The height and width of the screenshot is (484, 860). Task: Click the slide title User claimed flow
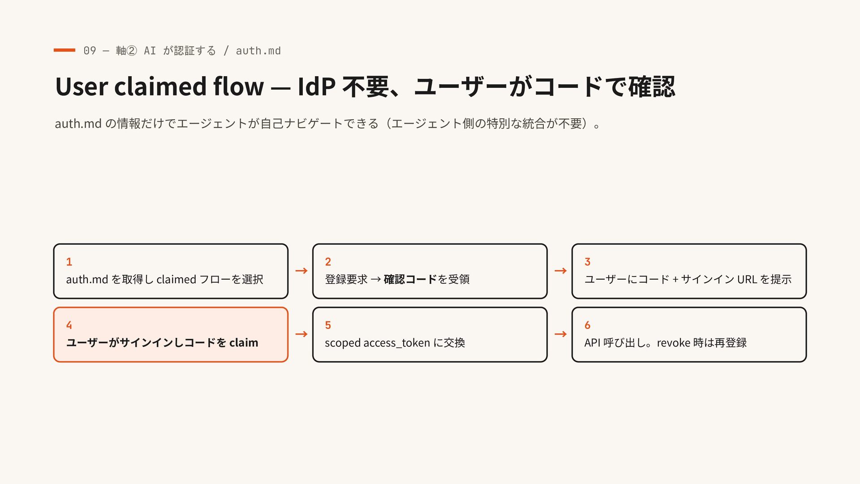point(365,86)
